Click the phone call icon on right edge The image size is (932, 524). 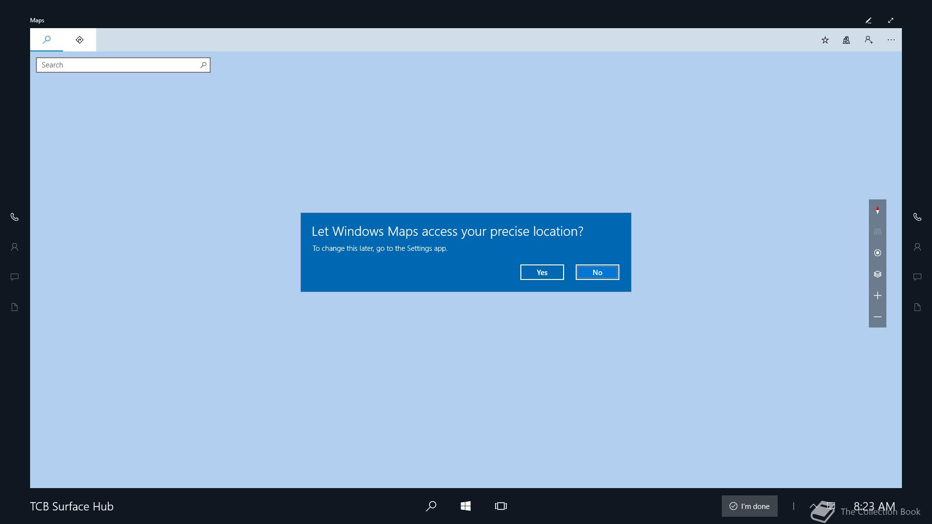(x=917, y=217)
